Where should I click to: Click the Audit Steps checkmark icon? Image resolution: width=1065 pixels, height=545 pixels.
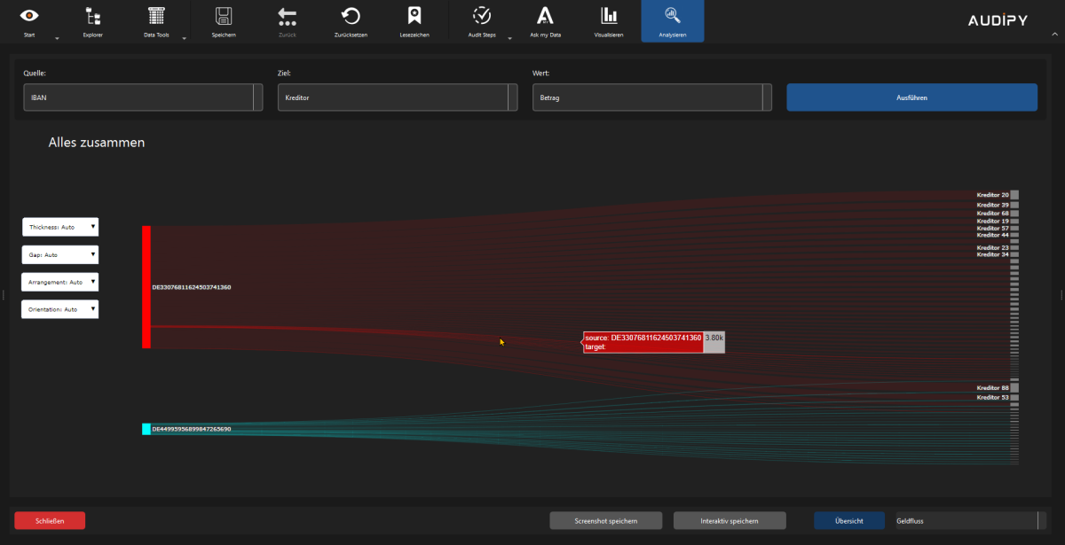[x=482, y=16]
